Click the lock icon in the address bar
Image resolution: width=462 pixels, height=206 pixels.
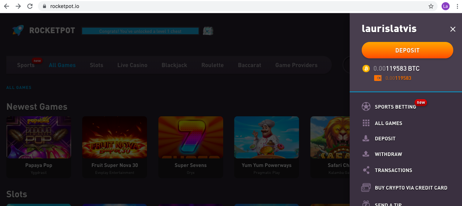click(44, 6)
